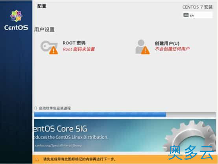Click the '不会创建任何用户' red text
218x164 pixels.
point(172,49)
